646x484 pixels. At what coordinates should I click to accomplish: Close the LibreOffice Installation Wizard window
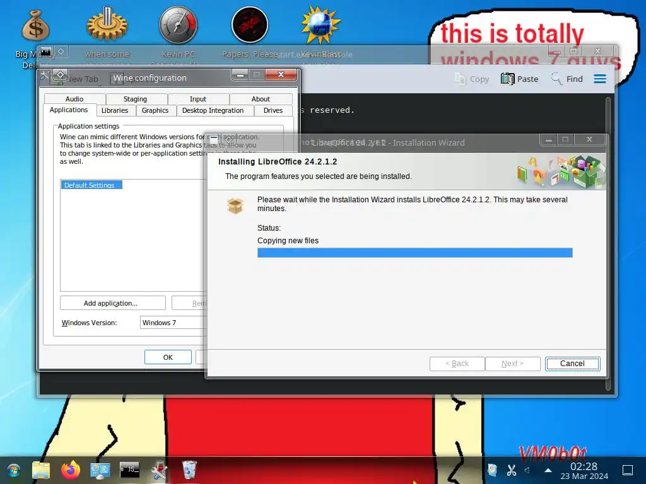[x=589, y=139]
